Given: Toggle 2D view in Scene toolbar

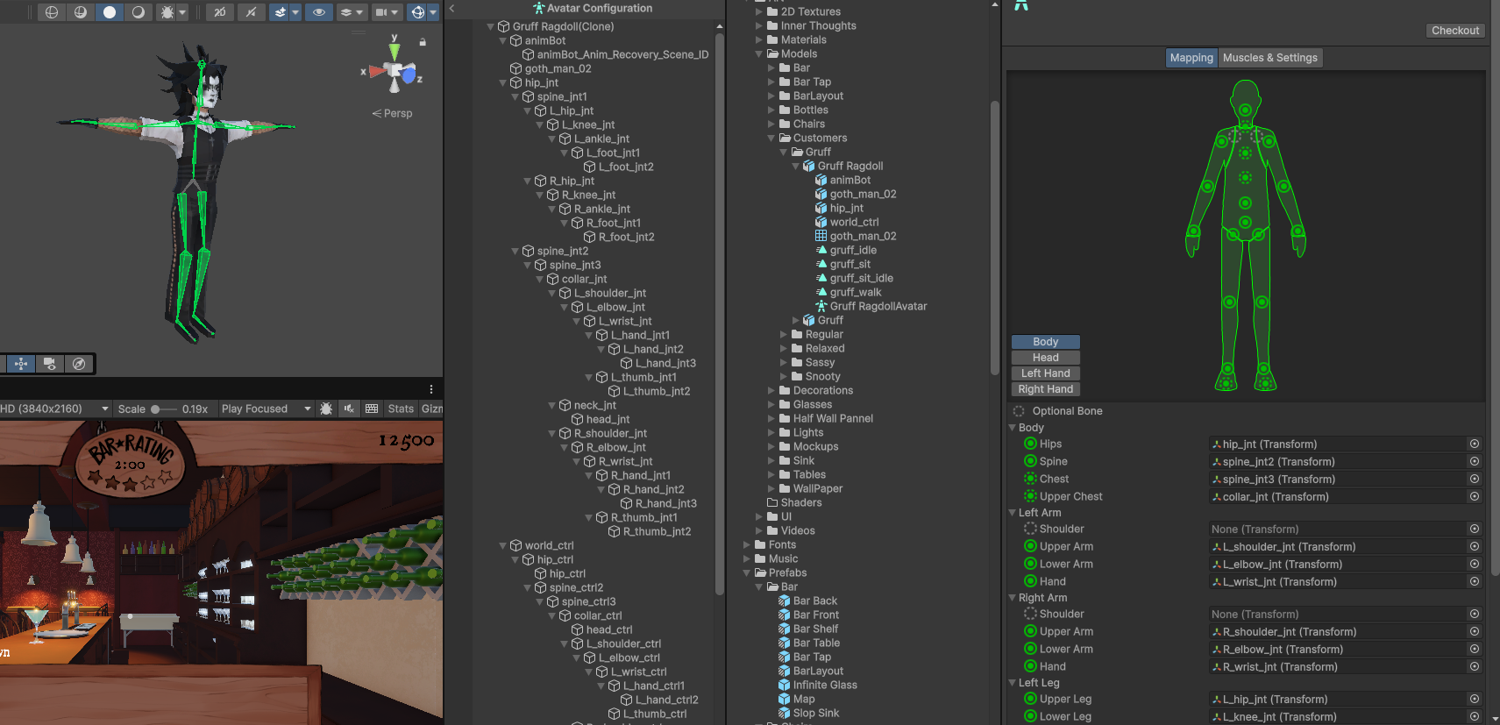Looking at the screenshot, I should pos(219,12).
